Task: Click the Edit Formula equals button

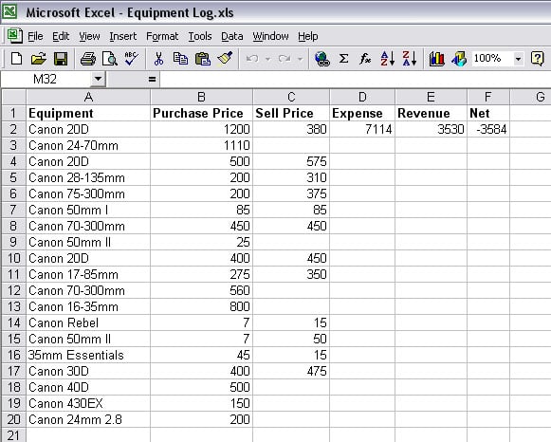Action: tap(152, 79)
